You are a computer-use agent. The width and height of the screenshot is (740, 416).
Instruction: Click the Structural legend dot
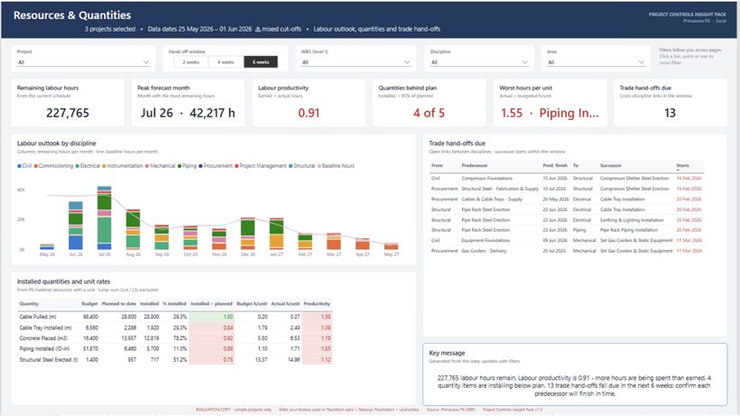click(291, 166)
